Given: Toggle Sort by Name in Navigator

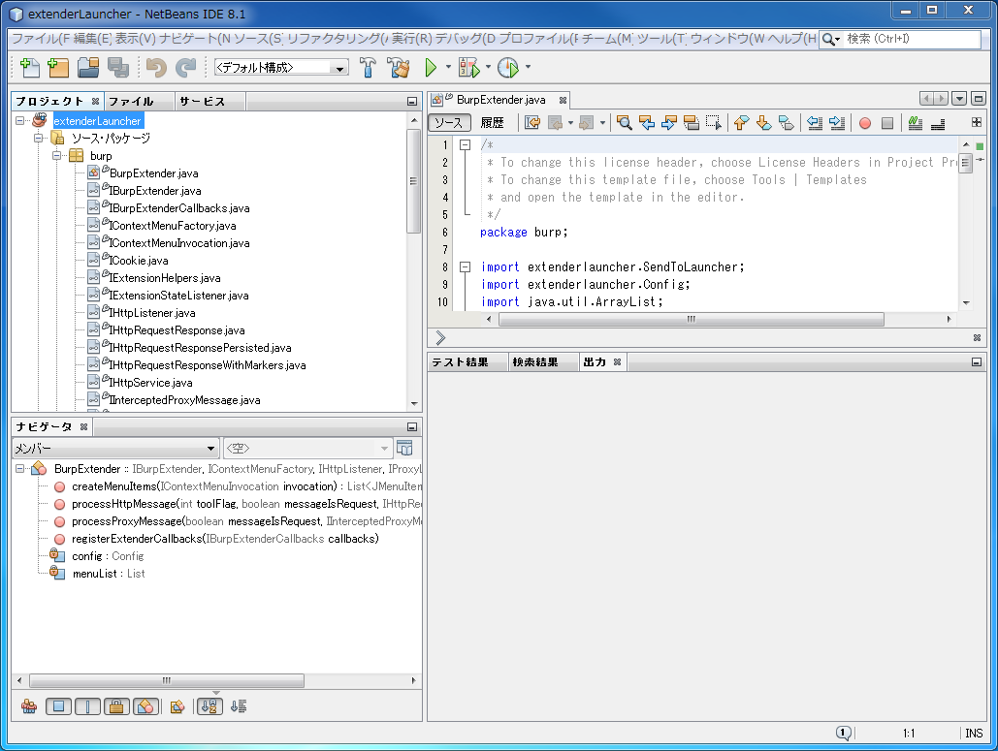Looking at the screenshot, I should (x=209, y=706).
